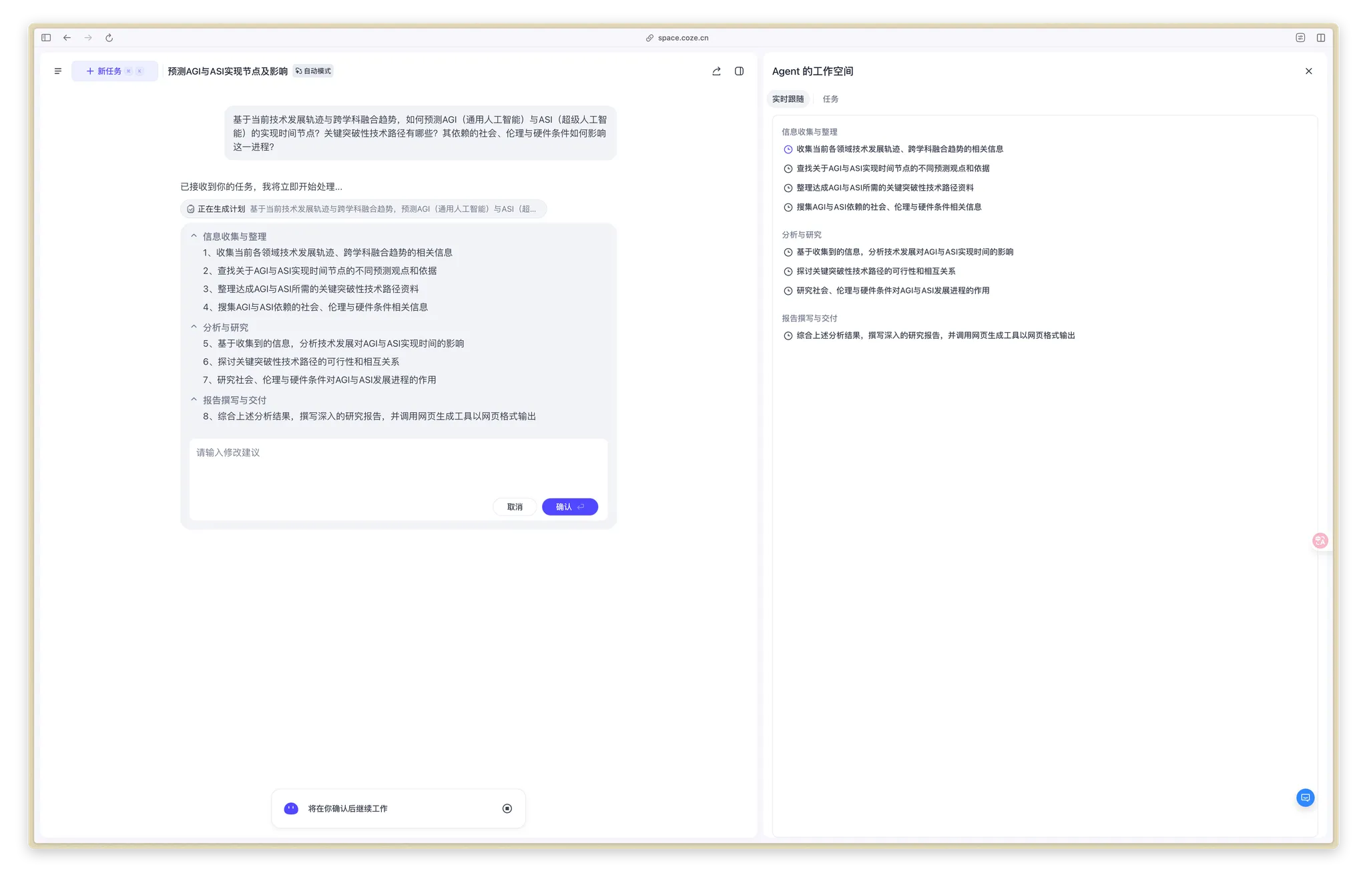Switch to the 任务 tab
Viewport: 1367px width, 883px height.
tap(830, 99)
